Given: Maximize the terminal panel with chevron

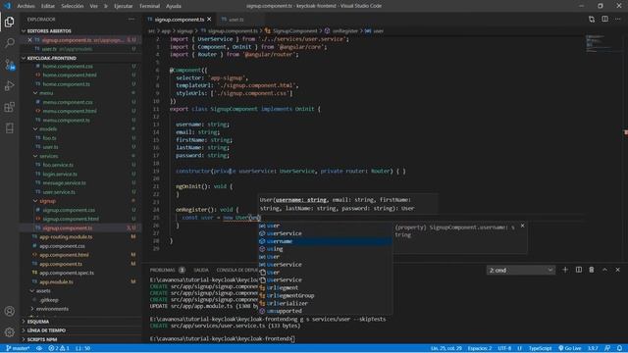Looking at the screenshot, I should click(x=604, y=270).
